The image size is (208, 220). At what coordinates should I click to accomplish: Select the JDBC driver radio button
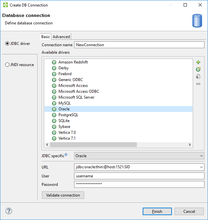point(7,44)
